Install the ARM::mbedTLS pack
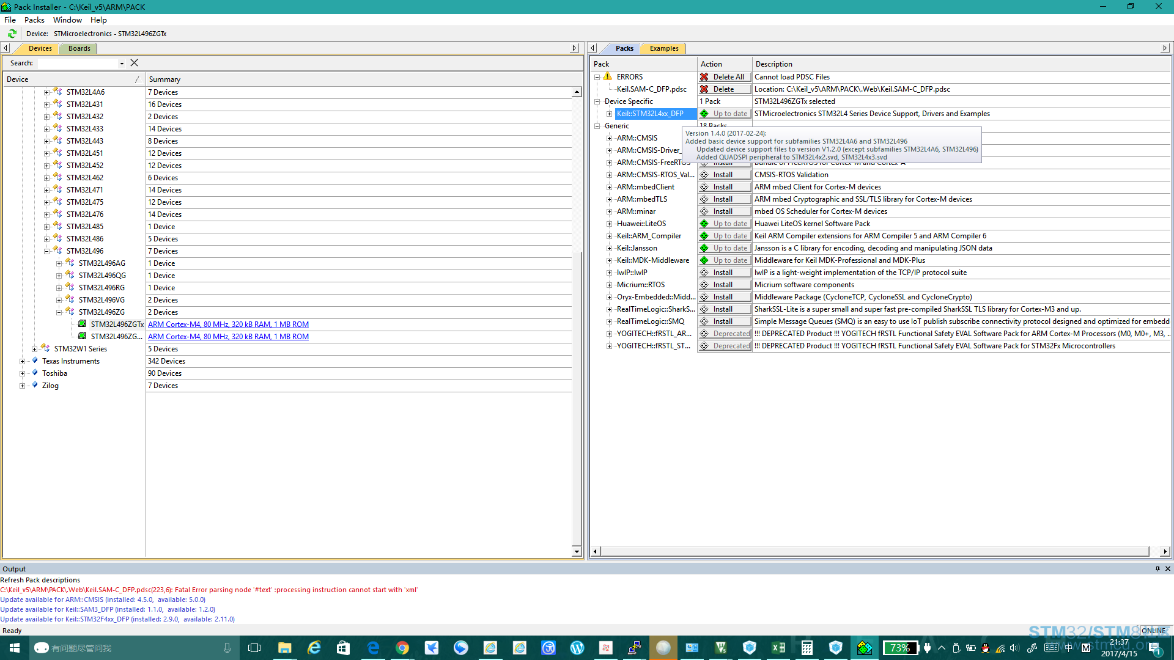Image resolution: width=1174 pixels, height=660 pixels. 725,199
